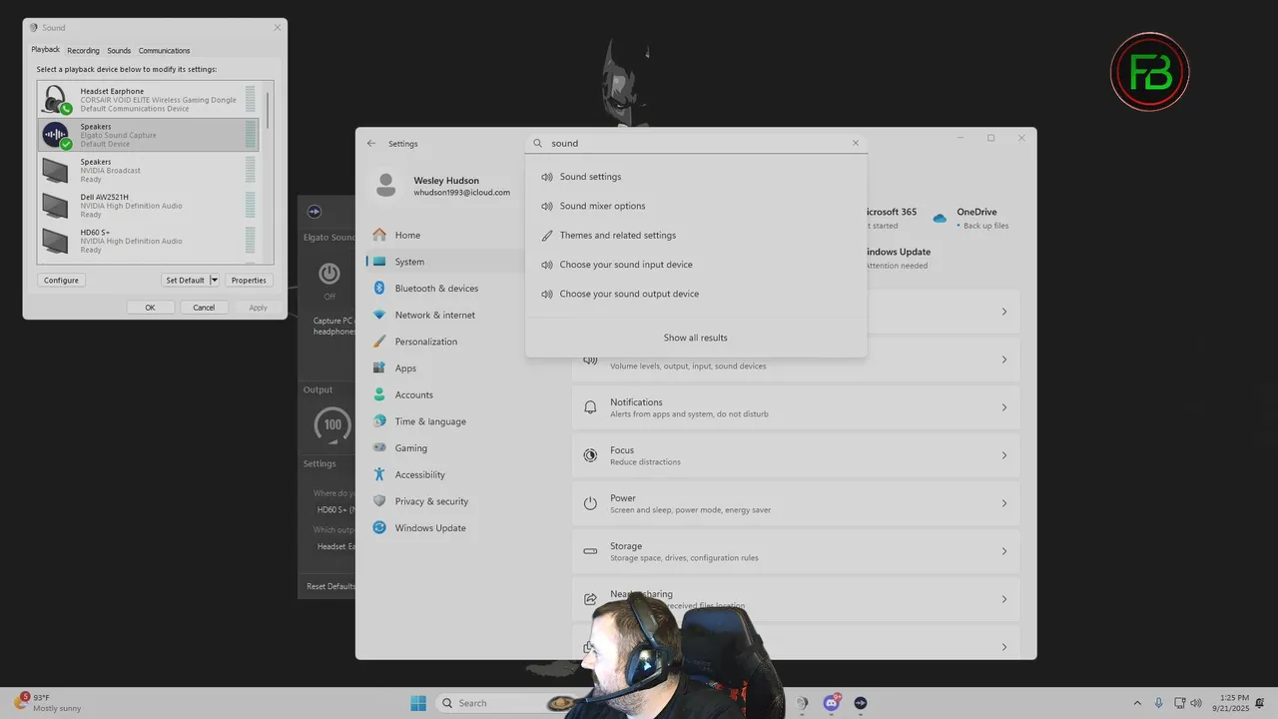
Task: Switch to the Sounds tab
Action: click(x=119, y=50)
